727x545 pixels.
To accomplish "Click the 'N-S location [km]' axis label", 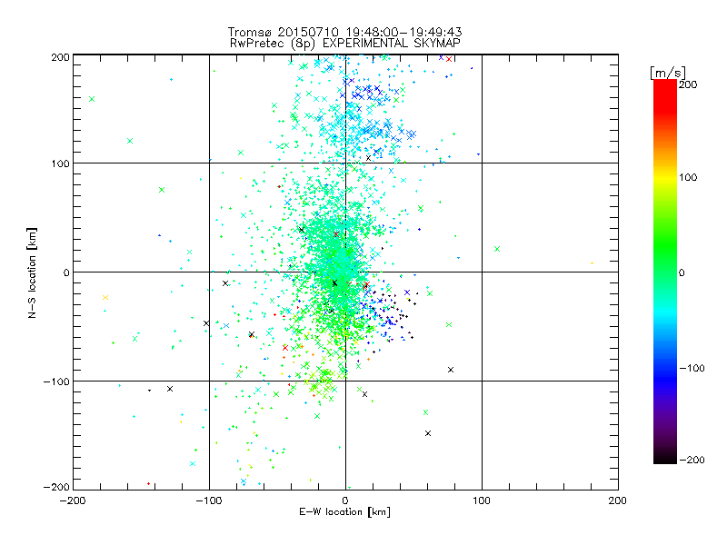I will pyautogui.click(x=32, y=273).
